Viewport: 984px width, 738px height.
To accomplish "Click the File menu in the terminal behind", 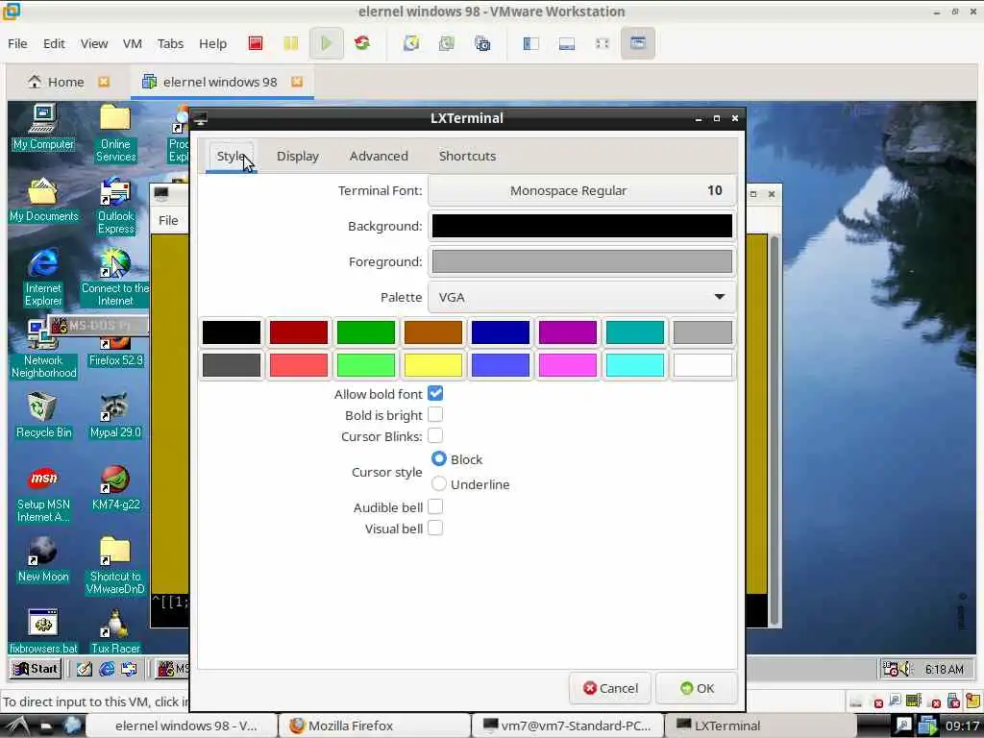I will [167, 220].
